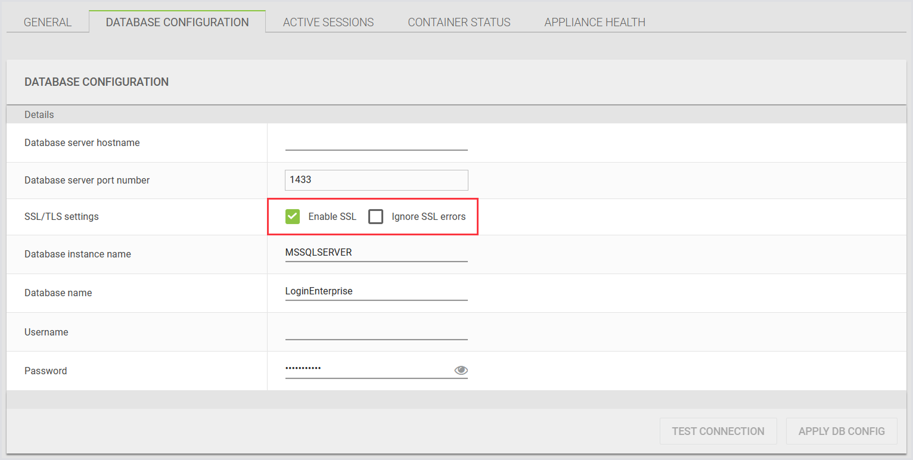Click inside the masked Password field
Image resolution: width=913 pixels, height=460 pixels.
click(367, 369)
